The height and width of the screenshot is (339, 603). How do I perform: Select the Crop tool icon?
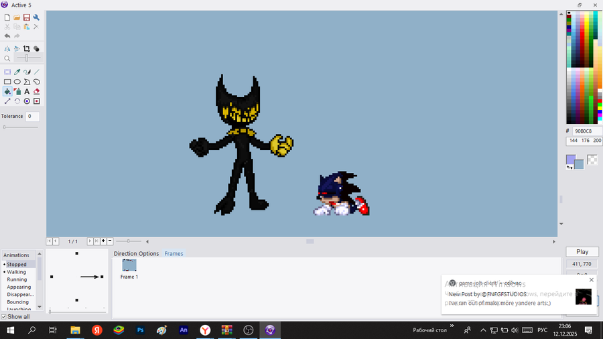(x=27, y=49)
